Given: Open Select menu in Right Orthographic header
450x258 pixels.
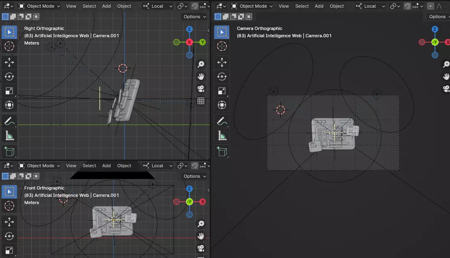Looking at the screenshot, I should pos(89,6).
